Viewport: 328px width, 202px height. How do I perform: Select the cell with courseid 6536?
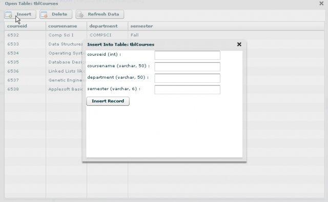(25, 71)
